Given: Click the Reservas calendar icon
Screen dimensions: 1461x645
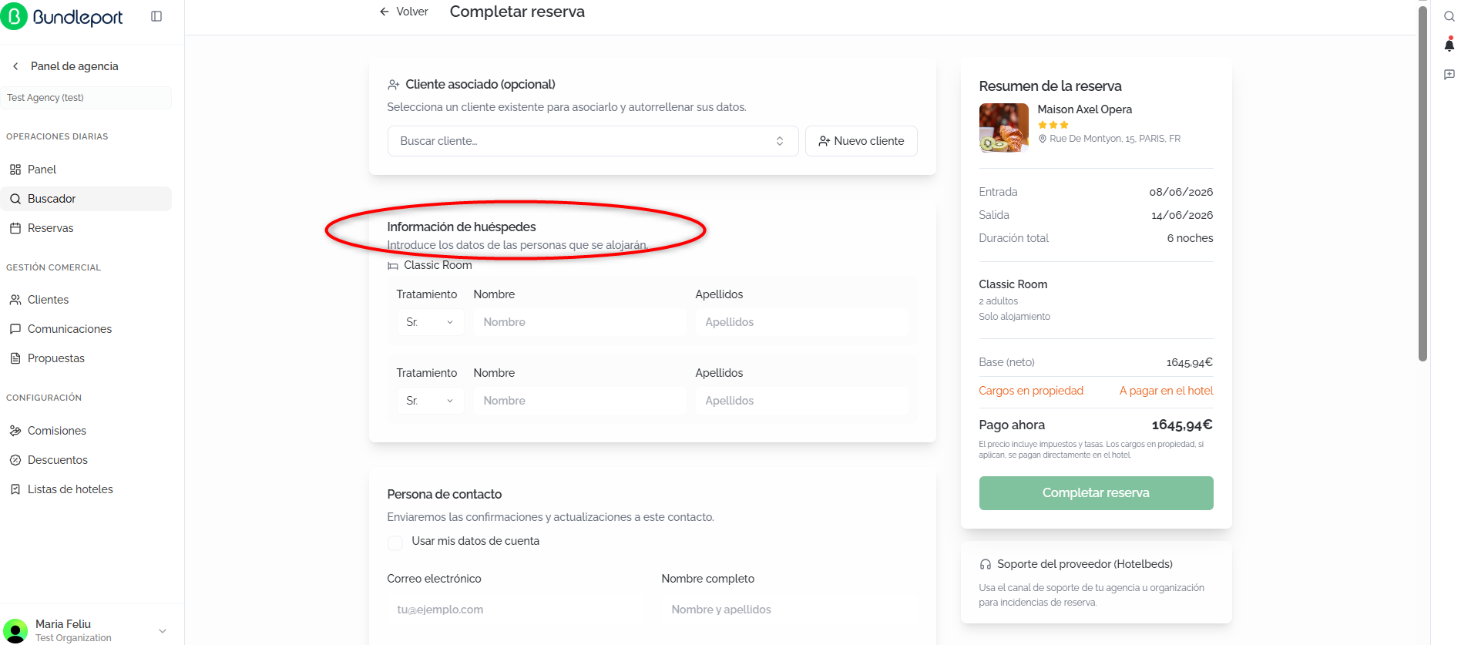Looking at the screenshot, I should (15, 228).
